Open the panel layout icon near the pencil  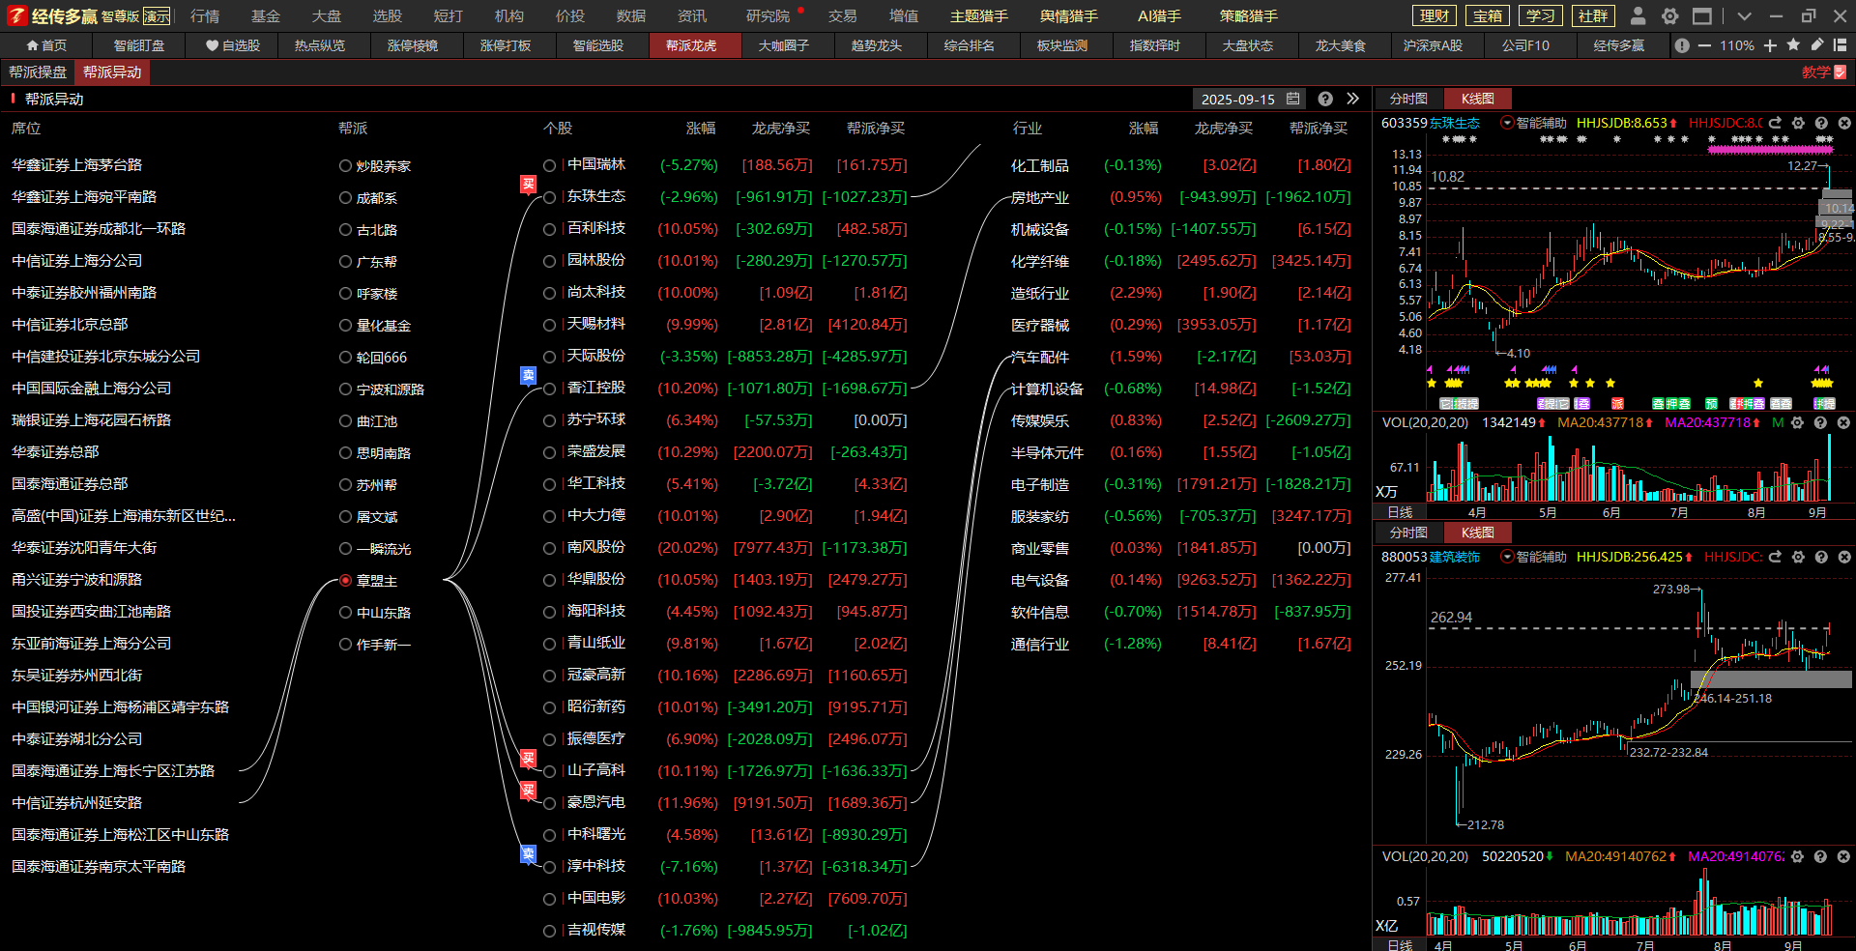click(x=1840, y=44)
